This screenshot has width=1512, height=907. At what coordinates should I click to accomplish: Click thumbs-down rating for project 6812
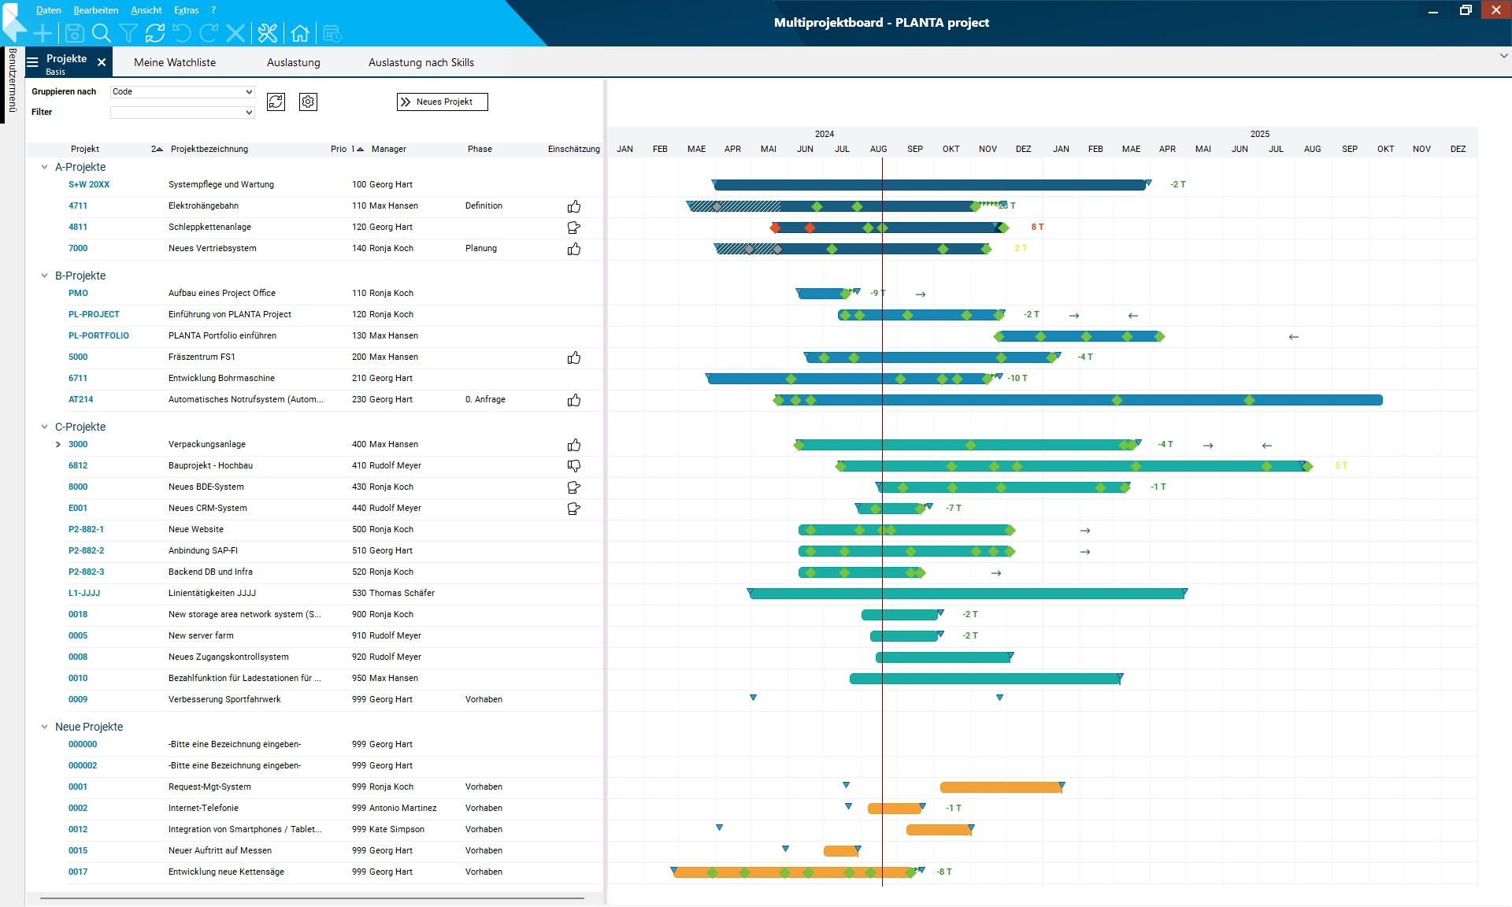574,466
